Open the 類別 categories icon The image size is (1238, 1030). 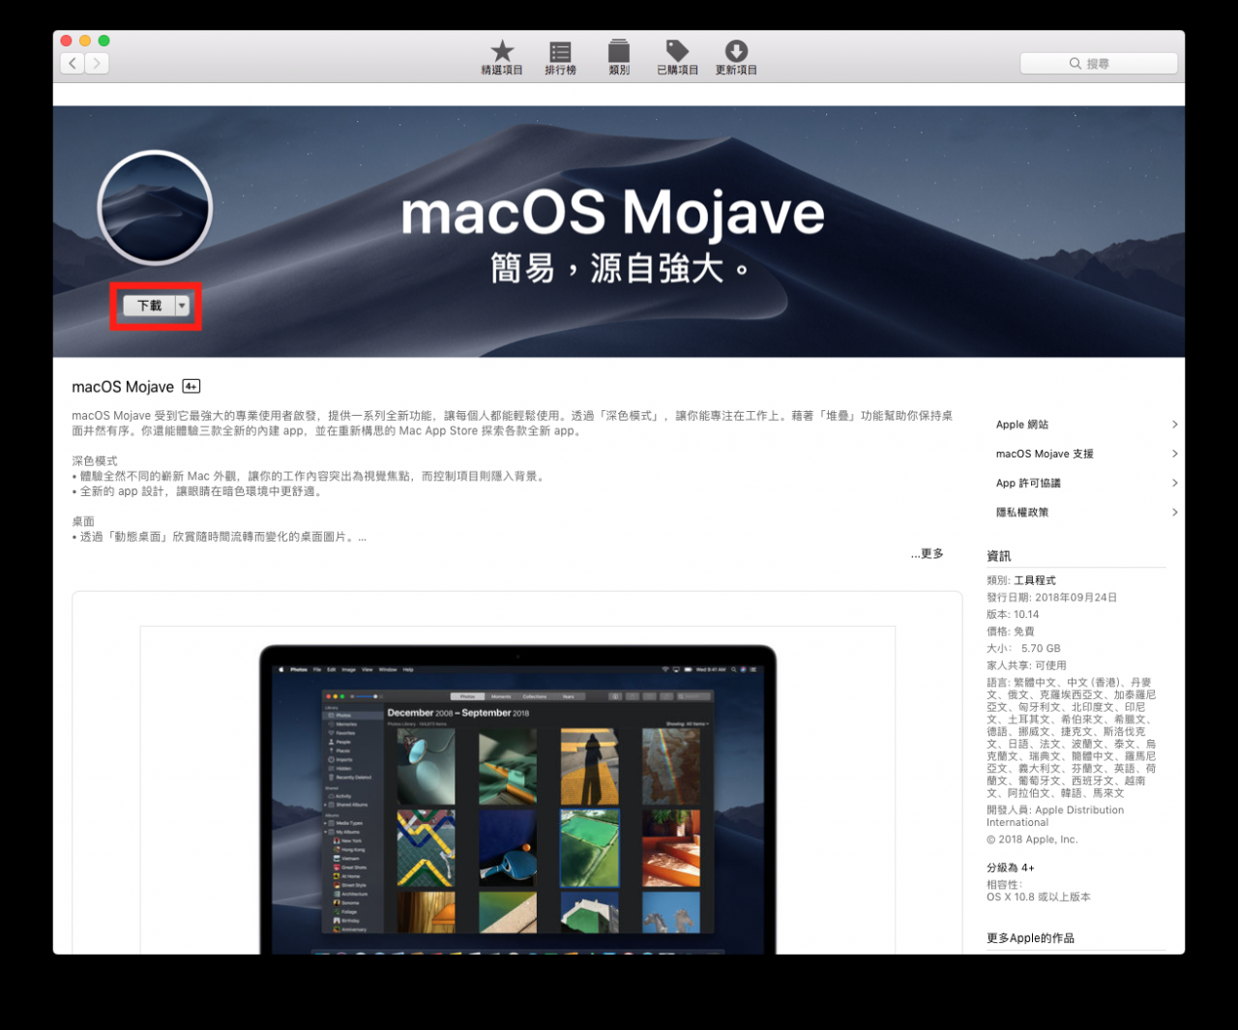tap(619, 57)
